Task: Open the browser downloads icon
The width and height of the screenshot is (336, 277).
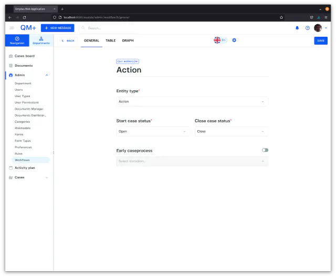Action: tap(319, 17)
